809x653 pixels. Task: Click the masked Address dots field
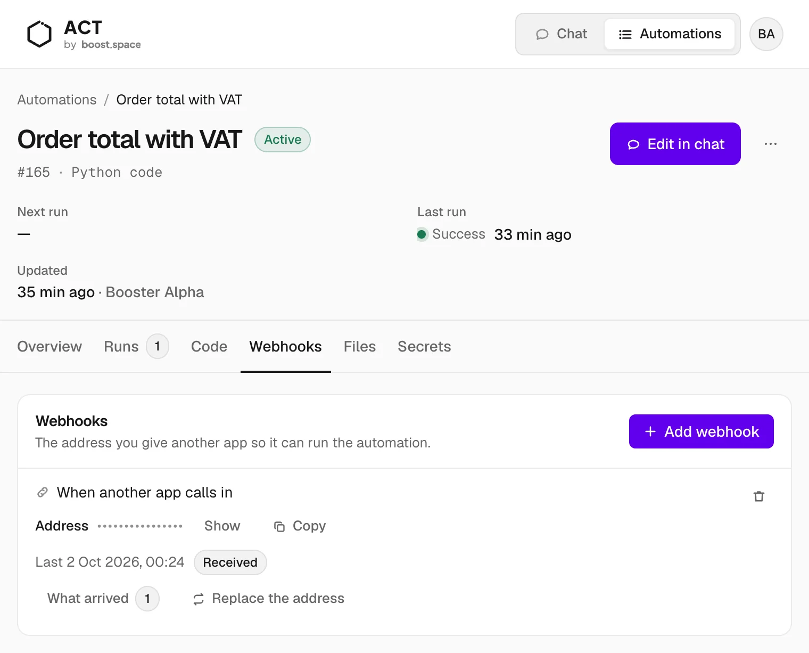(140, 526)
